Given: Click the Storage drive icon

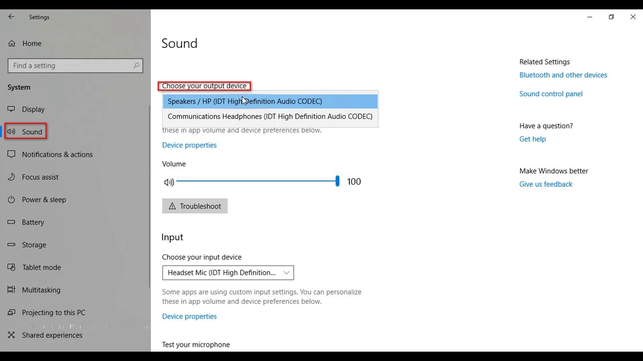Looking at the screenshot, I should (11, 245).
